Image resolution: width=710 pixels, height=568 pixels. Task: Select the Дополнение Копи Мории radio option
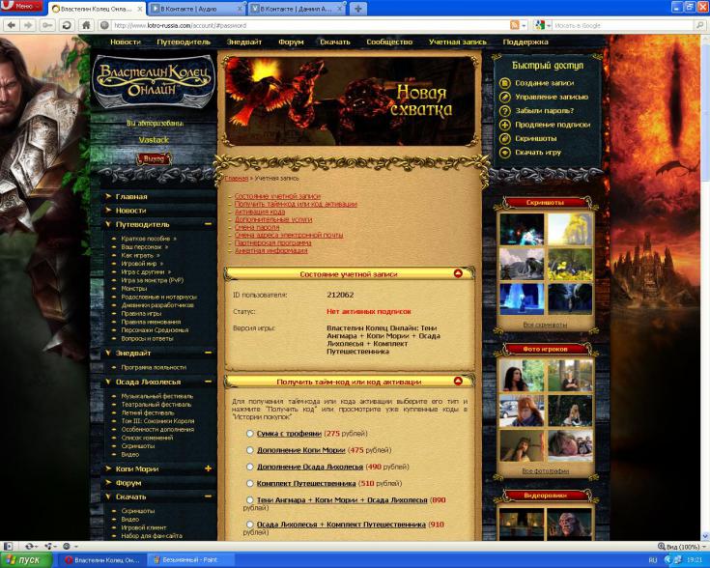(249, 450)
